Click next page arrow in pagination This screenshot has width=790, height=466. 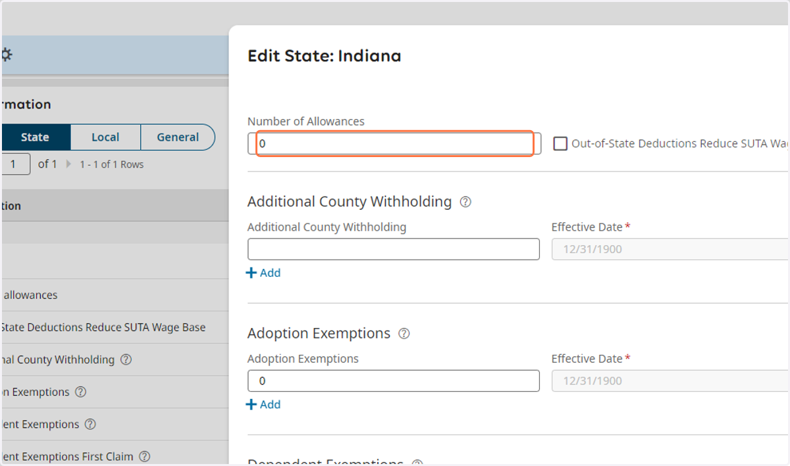[x=69, y=164]
